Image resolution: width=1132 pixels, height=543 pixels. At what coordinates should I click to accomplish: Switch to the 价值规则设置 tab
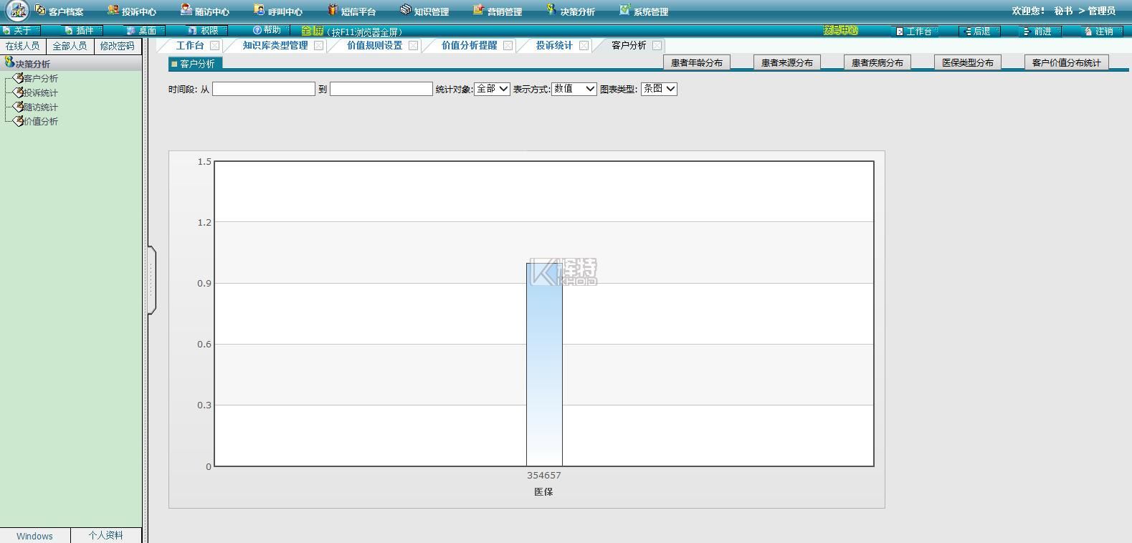click(x=374, y=46)
